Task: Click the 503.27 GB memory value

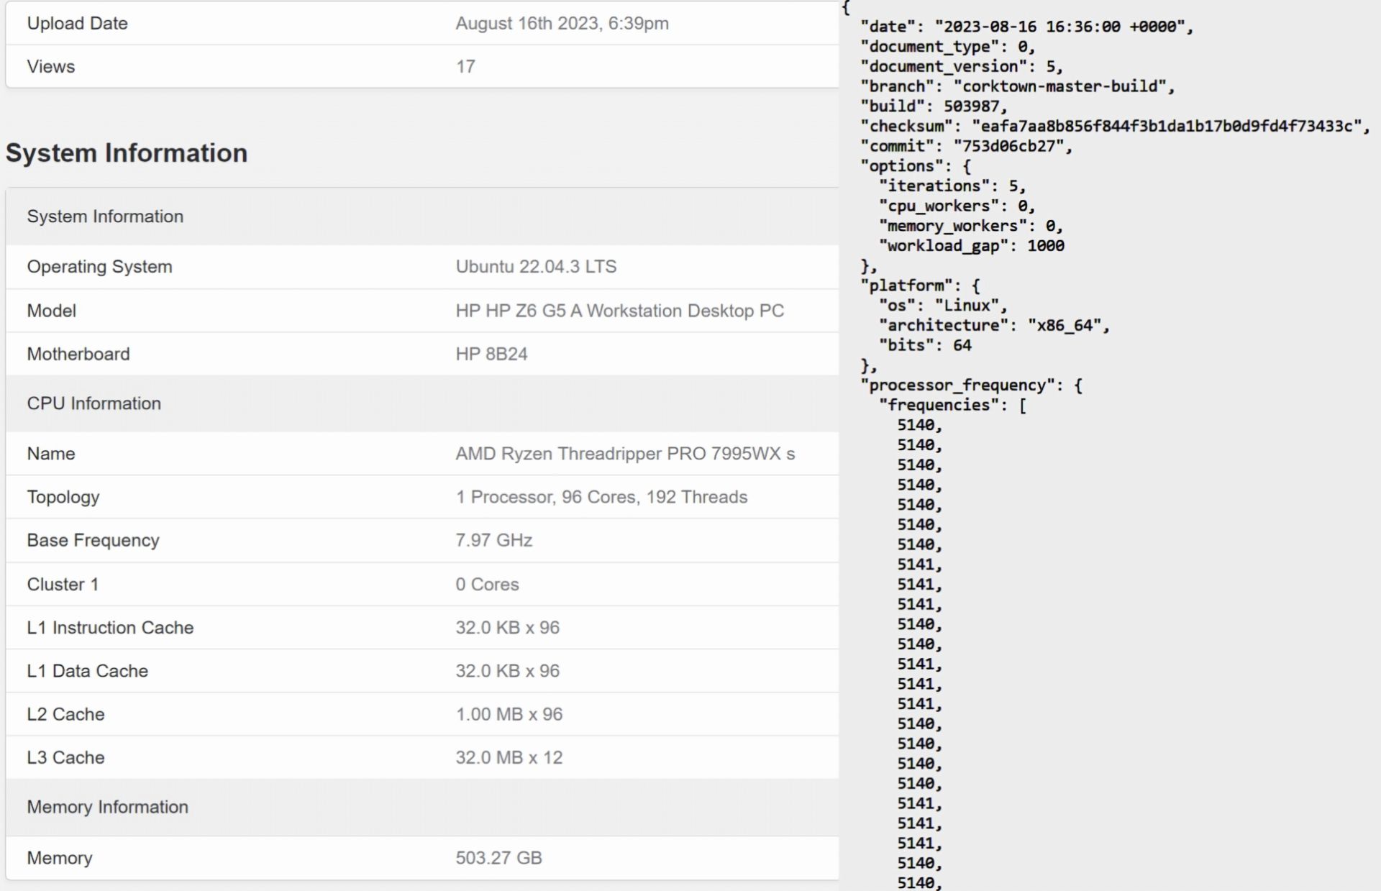Action: 498,858
